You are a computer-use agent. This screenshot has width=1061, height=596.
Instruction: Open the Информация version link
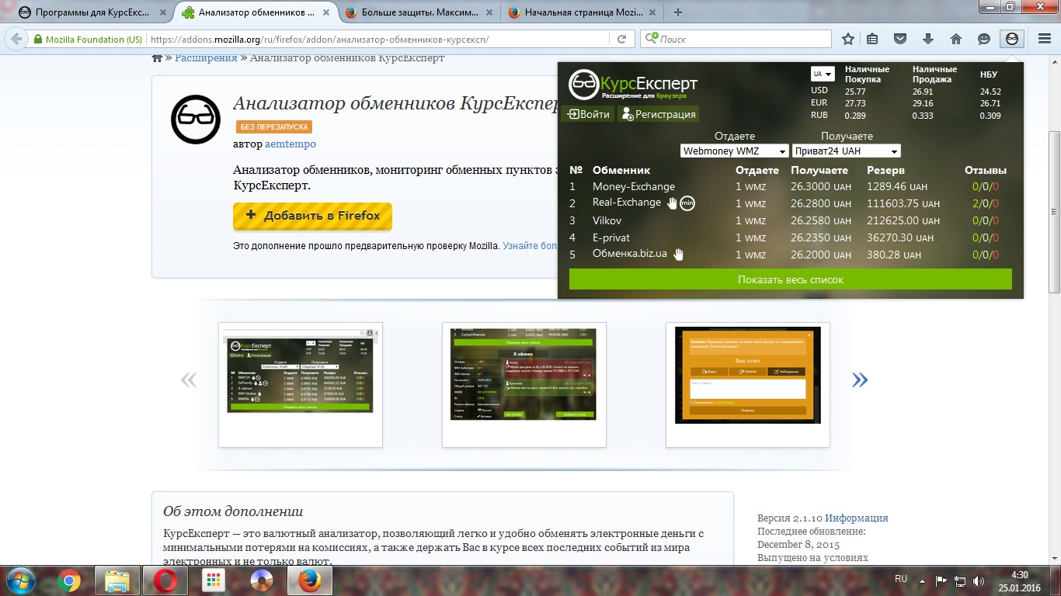[857, 518]
